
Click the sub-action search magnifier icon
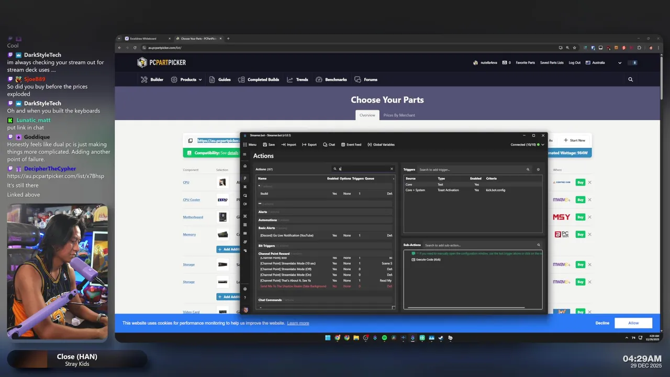pos(539,245)
